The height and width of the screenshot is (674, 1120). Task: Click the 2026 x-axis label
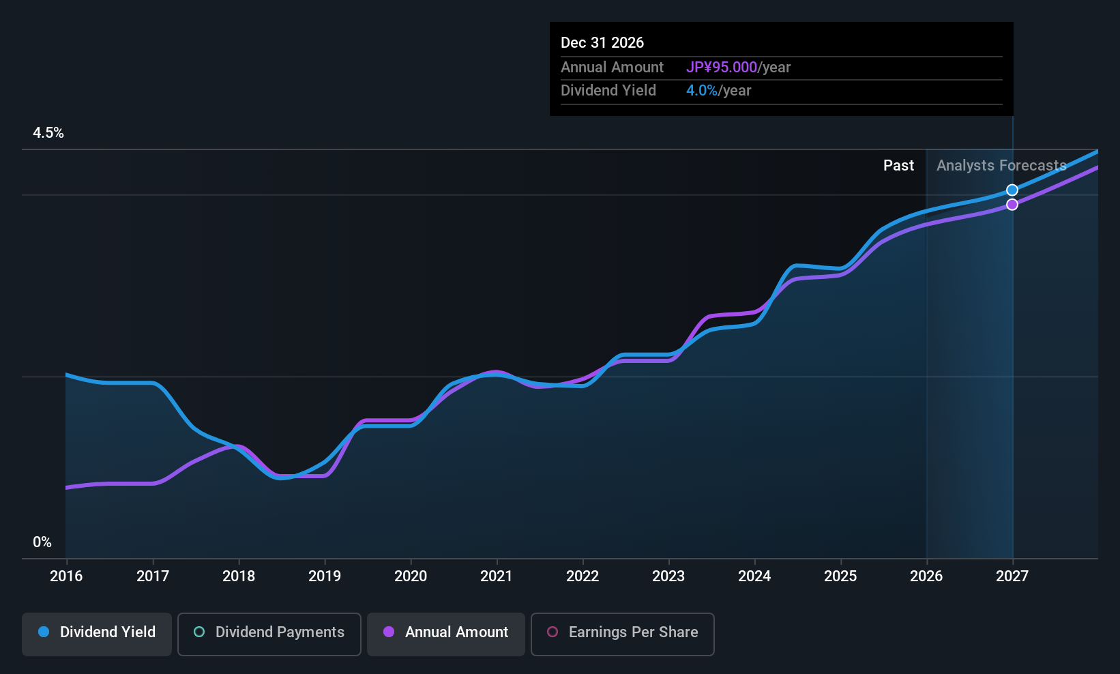tap(926, 576)
